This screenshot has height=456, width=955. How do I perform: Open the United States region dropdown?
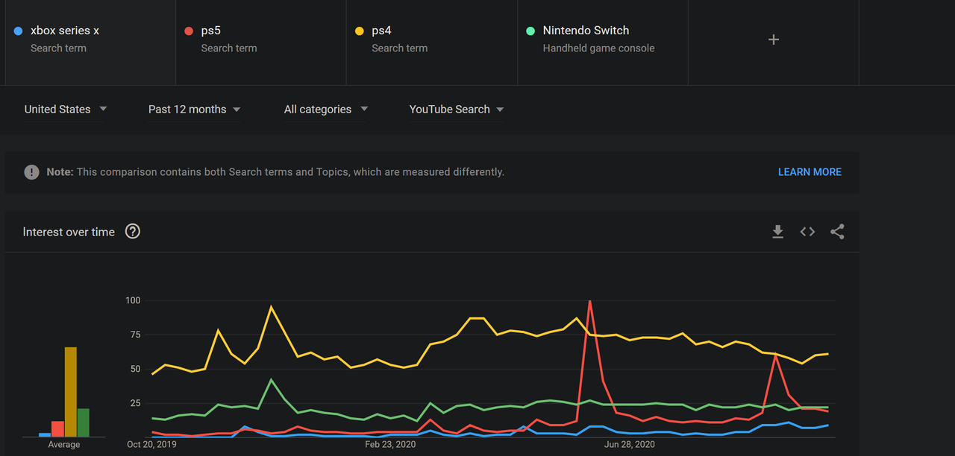point(66,110)
